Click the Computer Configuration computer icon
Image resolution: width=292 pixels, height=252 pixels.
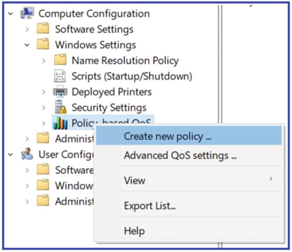tap(27, 14)
